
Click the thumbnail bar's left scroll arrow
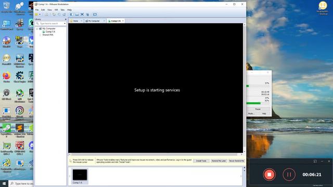[69, 176]
